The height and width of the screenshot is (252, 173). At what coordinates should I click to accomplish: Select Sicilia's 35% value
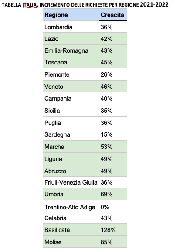113,111
